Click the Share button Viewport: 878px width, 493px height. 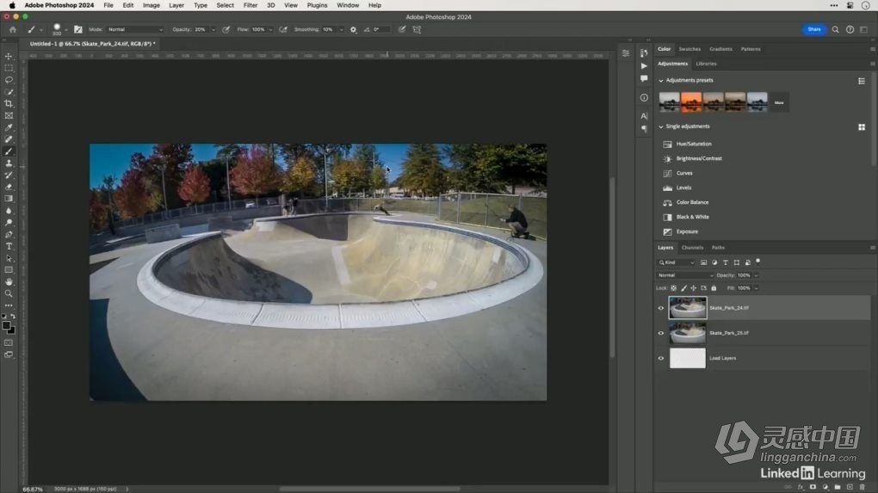(814, 29)
